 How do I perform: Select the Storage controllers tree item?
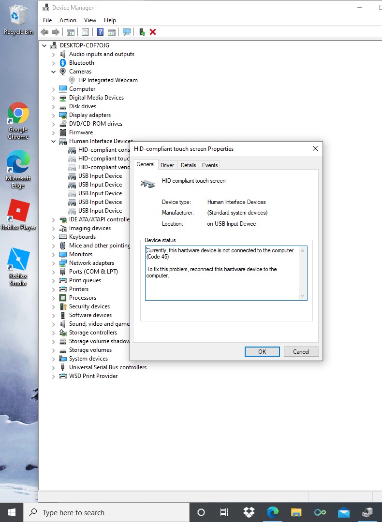click(93, 333)
